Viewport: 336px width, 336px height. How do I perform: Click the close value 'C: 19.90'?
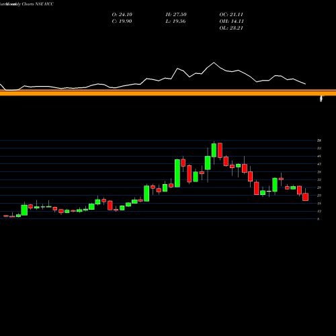point(122,22)
